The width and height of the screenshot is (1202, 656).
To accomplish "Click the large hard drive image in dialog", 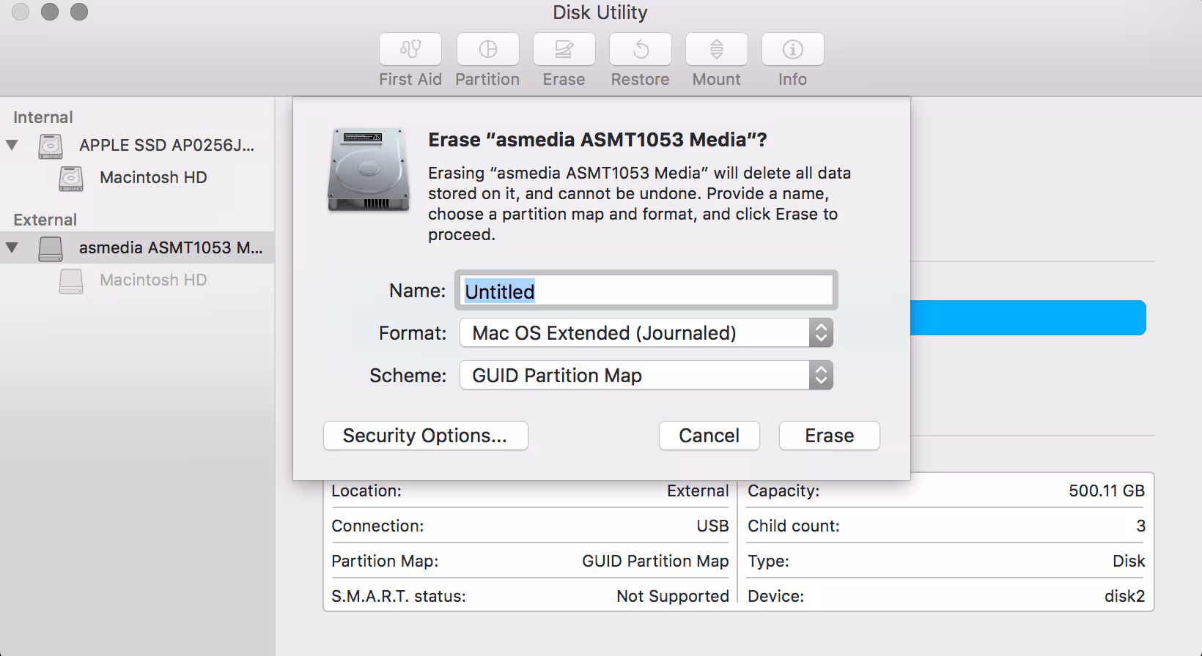I will [368, 170].
